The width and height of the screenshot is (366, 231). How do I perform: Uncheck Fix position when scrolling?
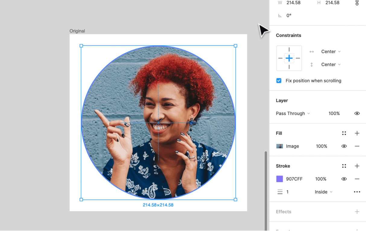(279, 81)
